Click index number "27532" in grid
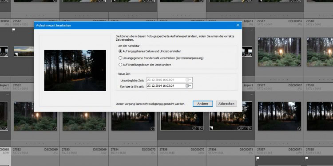 tap(17, 149)
